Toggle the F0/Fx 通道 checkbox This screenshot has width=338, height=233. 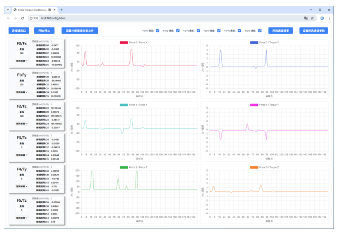(158, 31)
